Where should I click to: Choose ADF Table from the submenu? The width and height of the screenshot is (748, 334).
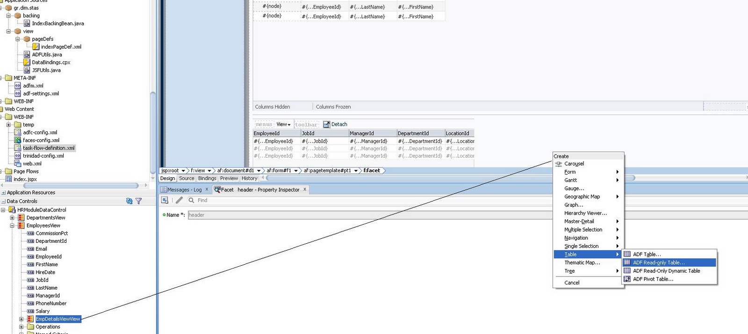click(x=669, y=254)
